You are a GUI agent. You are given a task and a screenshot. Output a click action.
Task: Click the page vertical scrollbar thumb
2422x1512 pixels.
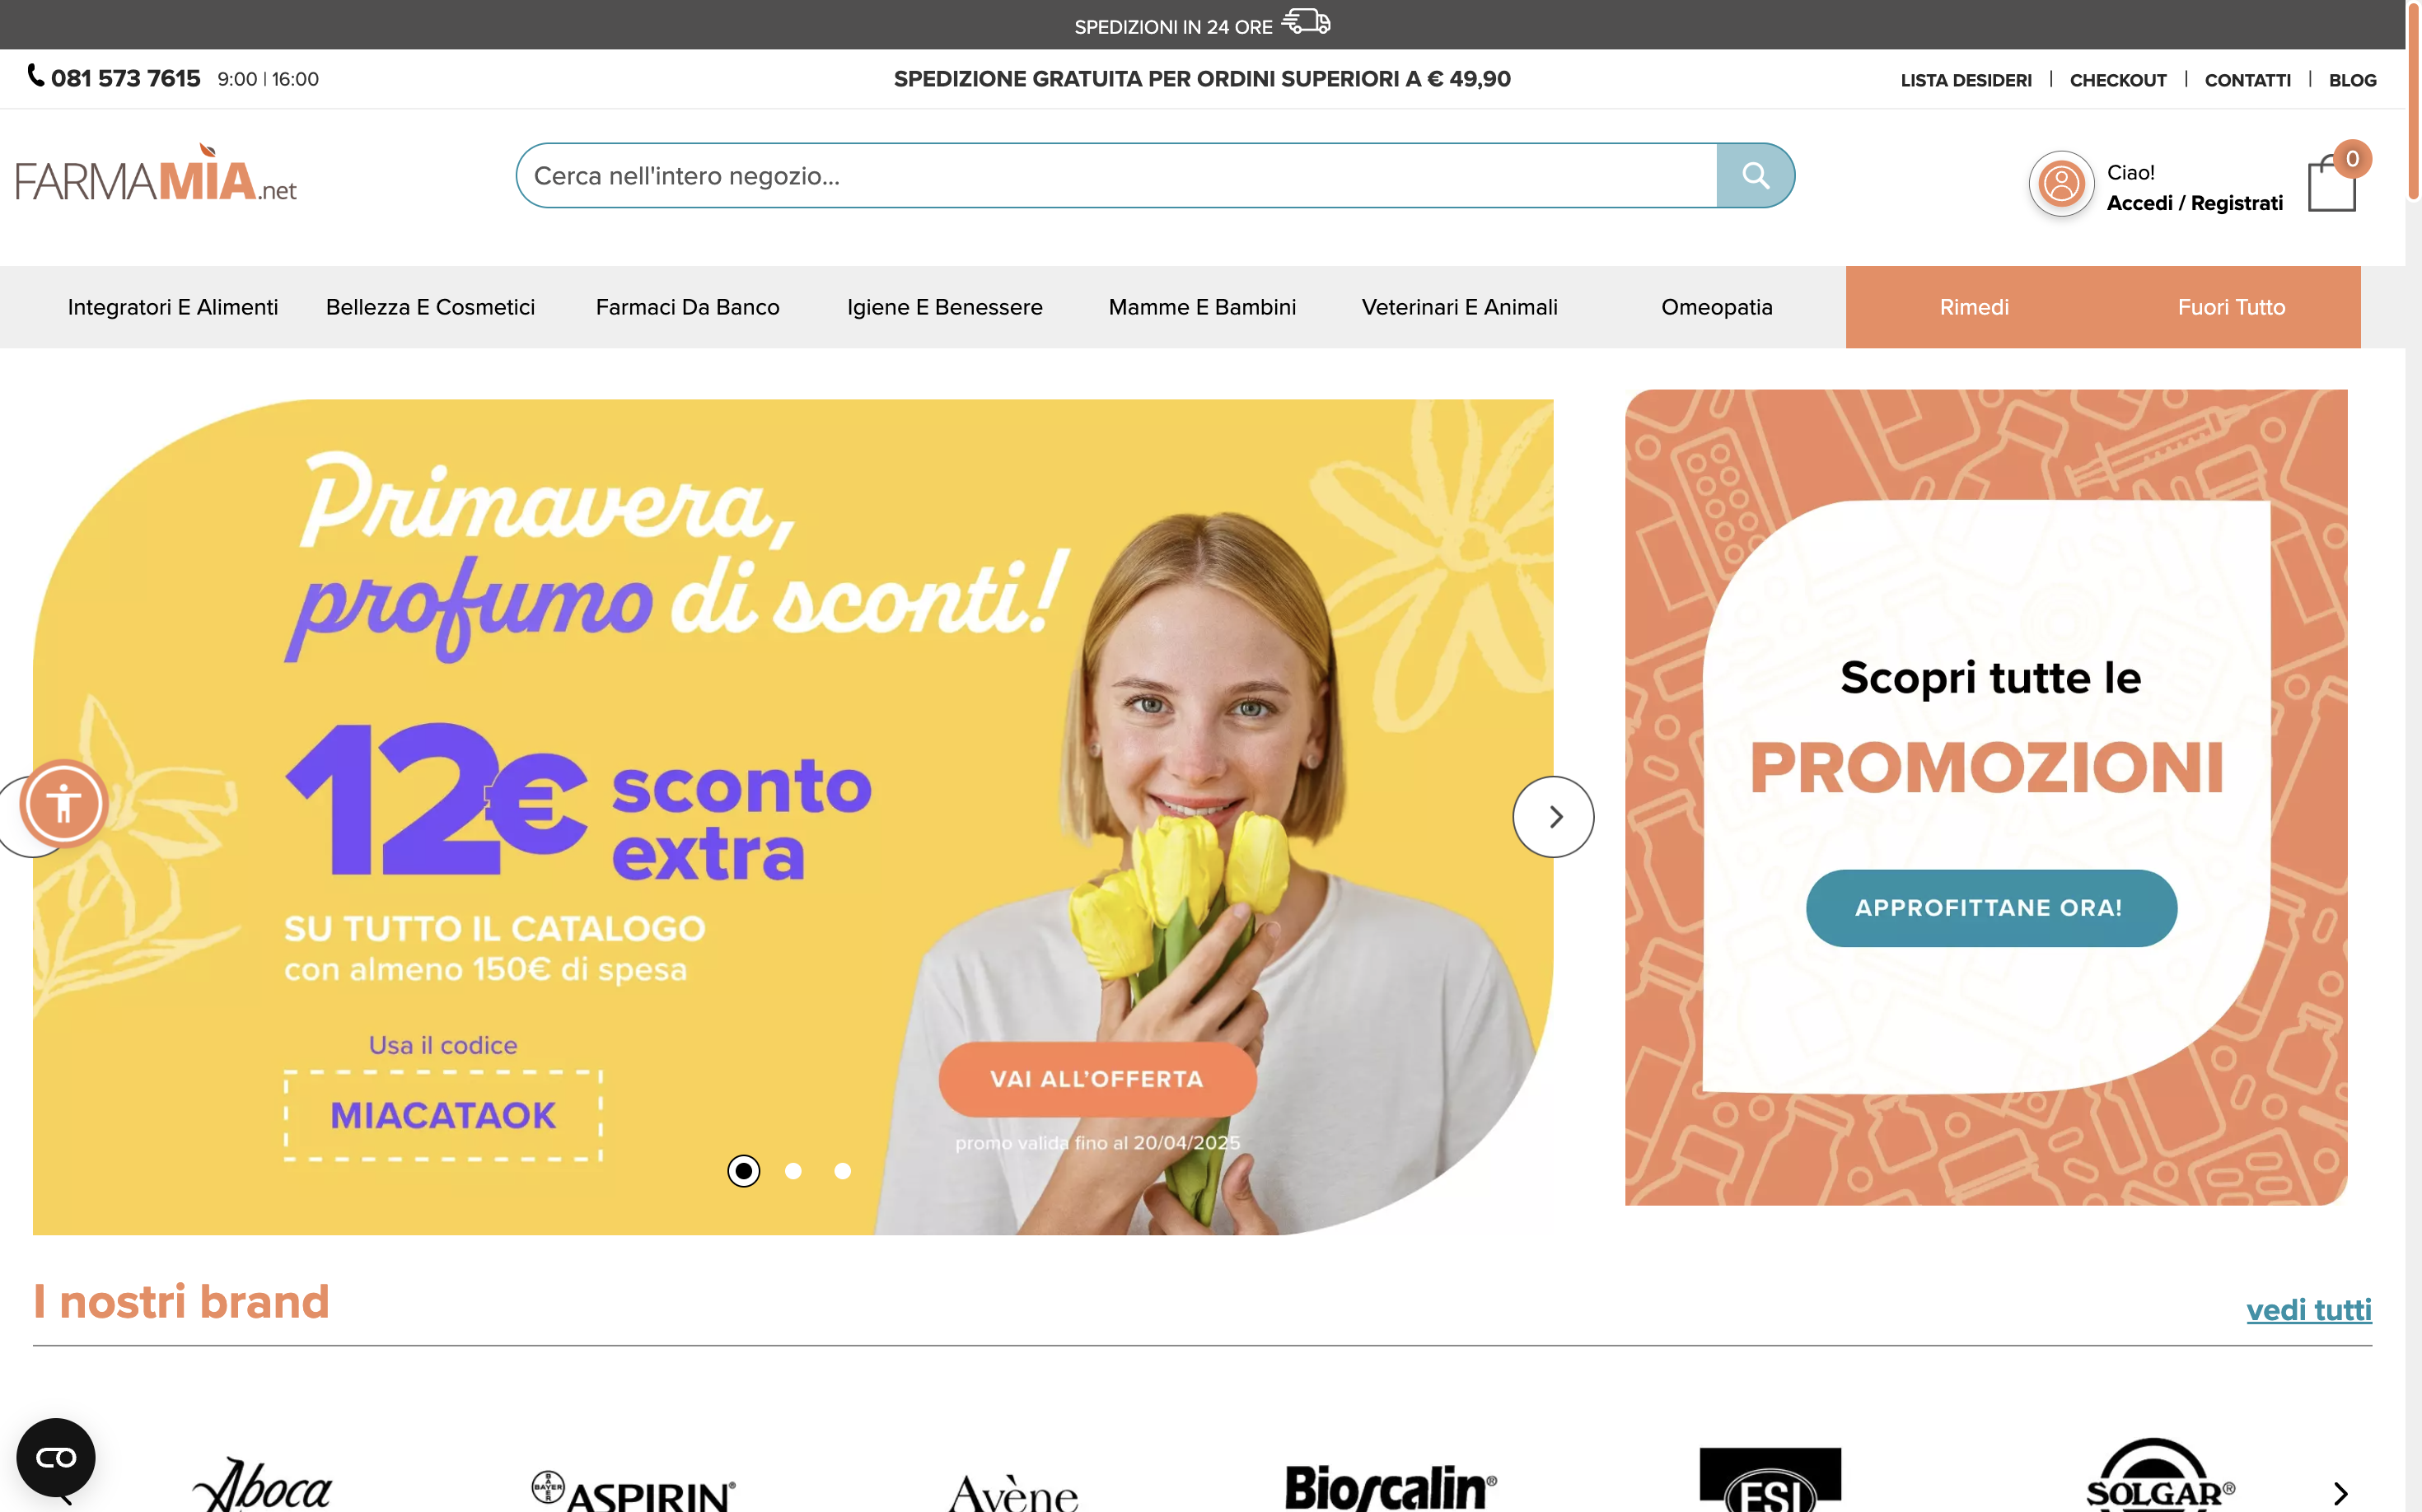[x=2413, y=100]
